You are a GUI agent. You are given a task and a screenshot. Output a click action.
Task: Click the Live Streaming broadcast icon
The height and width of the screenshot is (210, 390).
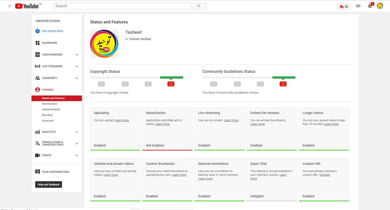[x=38, y=66]
